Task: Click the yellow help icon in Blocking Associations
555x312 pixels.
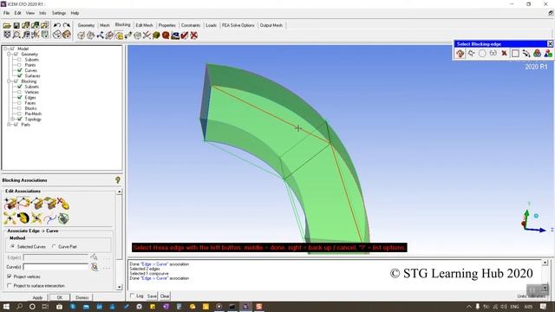Action: point(118,180)
